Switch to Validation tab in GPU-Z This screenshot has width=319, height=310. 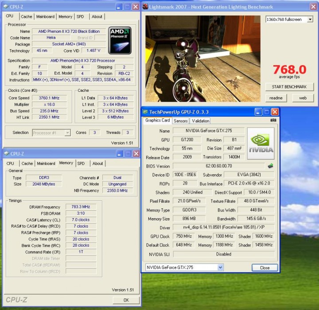(x=200, y=121)
